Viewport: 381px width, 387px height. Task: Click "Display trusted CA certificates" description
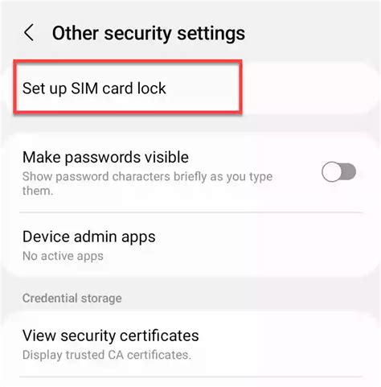[x=107, y=355]
